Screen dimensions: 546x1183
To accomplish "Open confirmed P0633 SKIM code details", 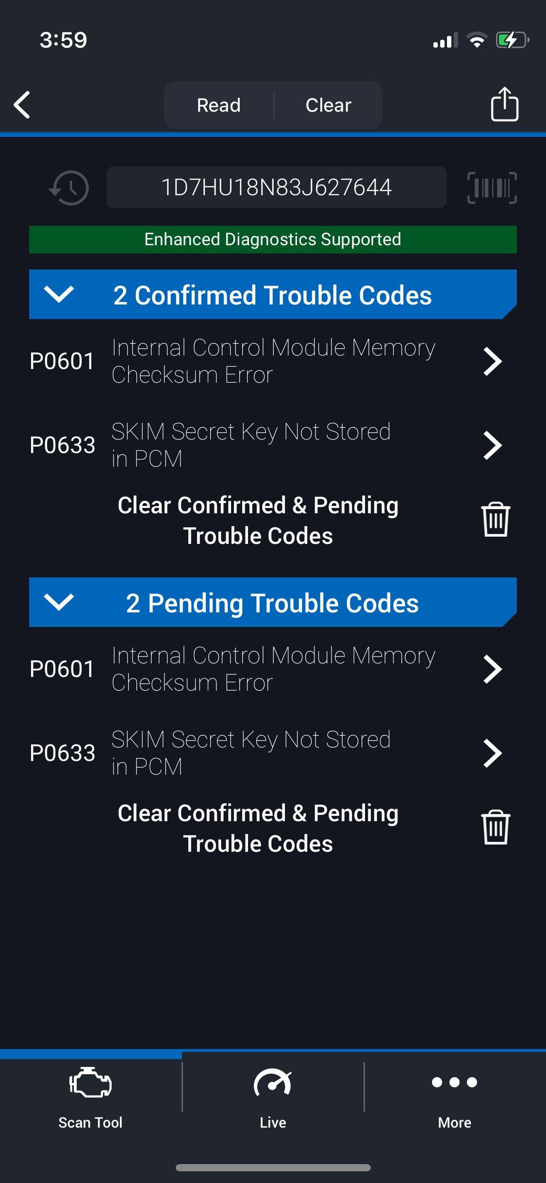I will point(266,445).
